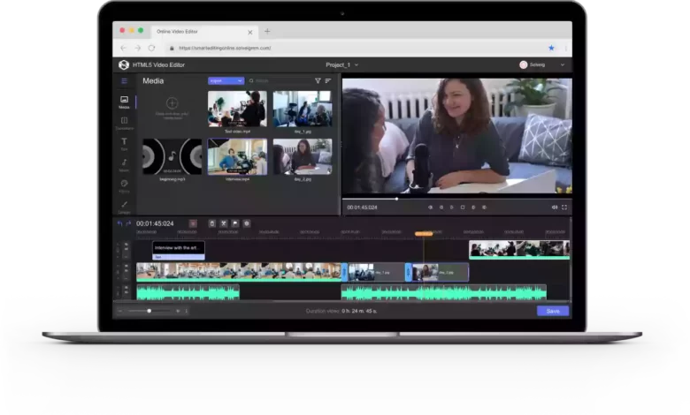This screenshot has width=690, height=415.
Task: Undo the last timeline action
Action: (119, 223)
